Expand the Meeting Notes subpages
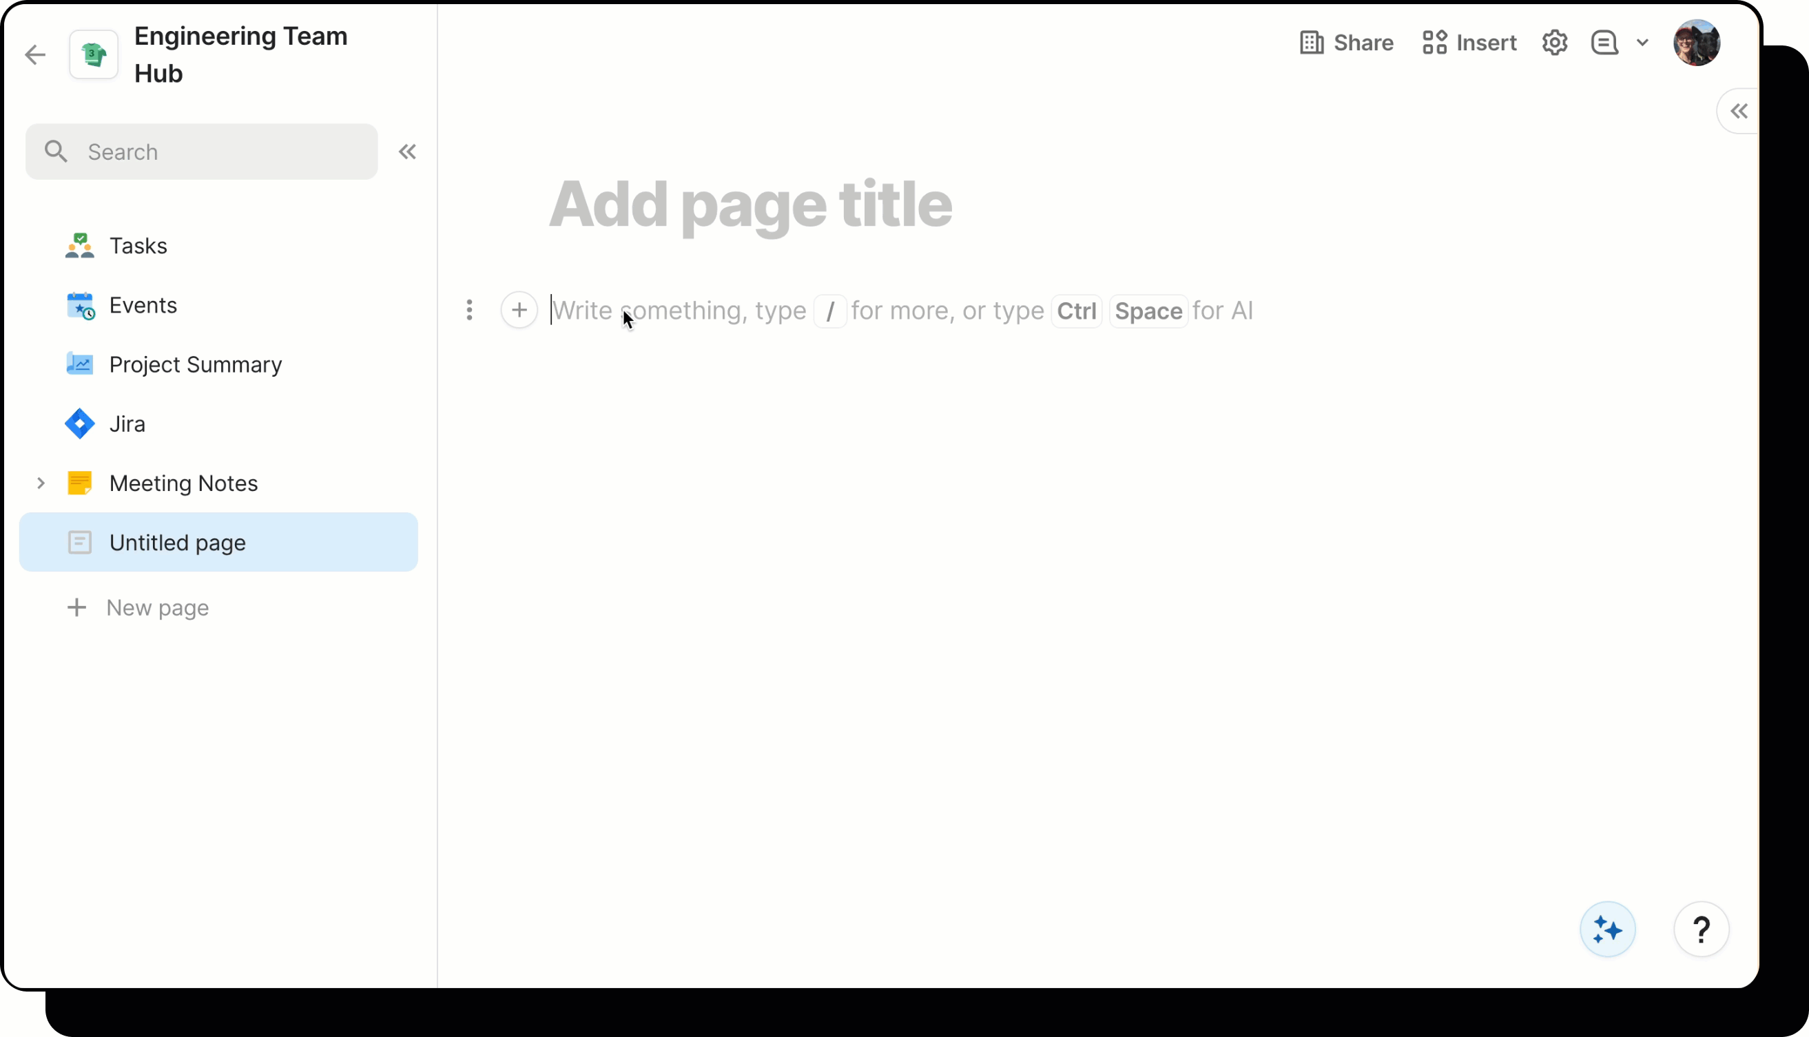This screenshot has width=1809, height=1037. pos(41,483)
